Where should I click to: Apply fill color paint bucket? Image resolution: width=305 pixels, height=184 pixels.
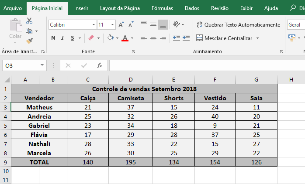110,37
